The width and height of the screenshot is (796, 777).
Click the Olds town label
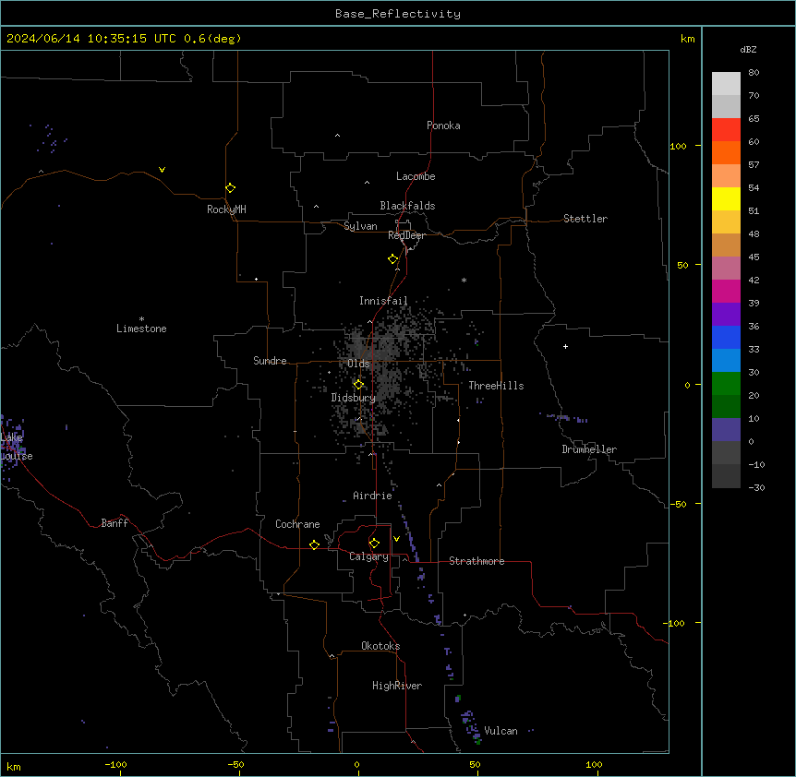point(358,364)
